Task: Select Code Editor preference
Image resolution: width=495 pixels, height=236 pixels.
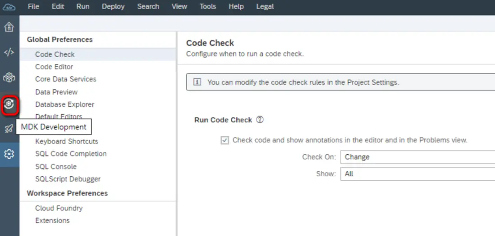Action: (54, 67)
